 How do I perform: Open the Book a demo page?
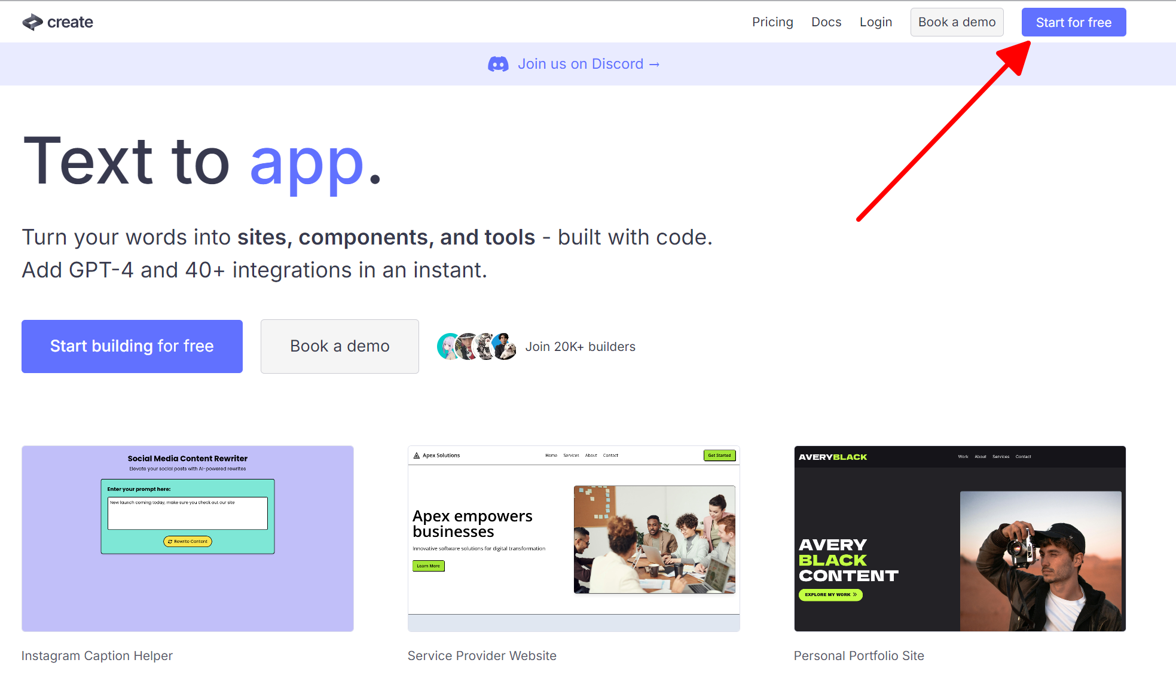tap(957, 22)
